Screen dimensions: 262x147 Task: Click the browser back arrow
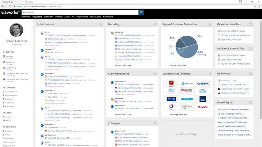pyautogui.click(x=2, y=6)
